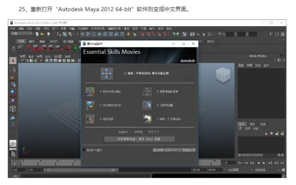
Task: Open movie 5 hidden menus icon
Action: [147, 91]
